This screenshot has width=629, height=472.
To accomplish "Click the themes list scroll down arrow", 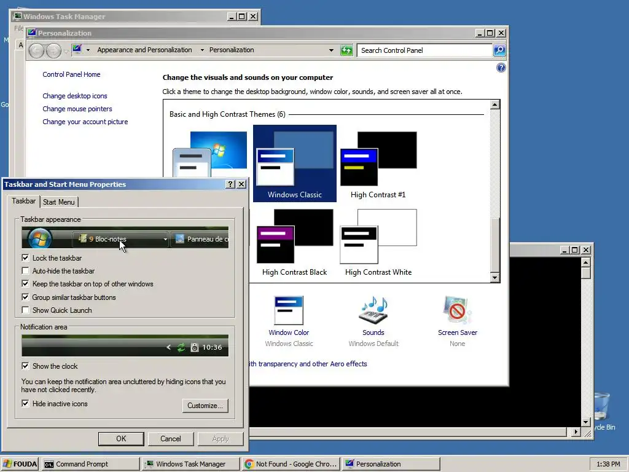I will tap(495, 277).
